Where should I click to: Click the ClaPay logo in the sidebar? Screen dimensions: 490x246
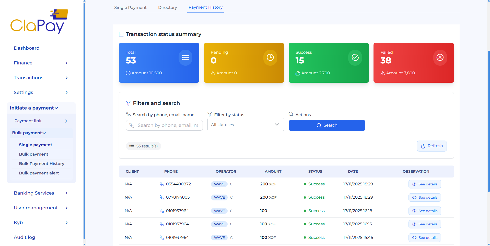(39, 21)
